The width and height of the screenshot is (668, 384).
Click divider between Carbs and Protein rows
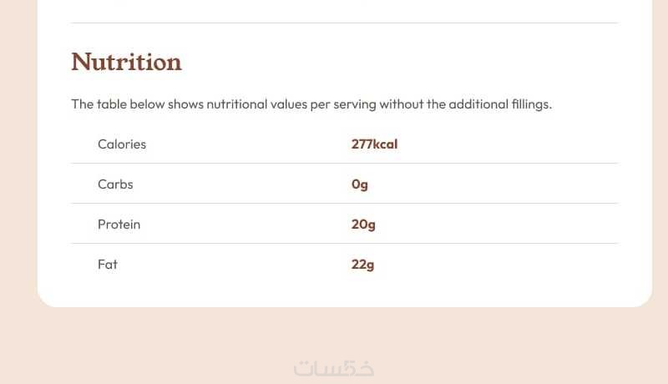click(344, 204)
